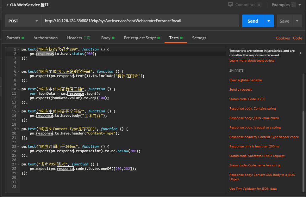
Task: Open Save options dropdown arrow
Action: coord(297,21)
